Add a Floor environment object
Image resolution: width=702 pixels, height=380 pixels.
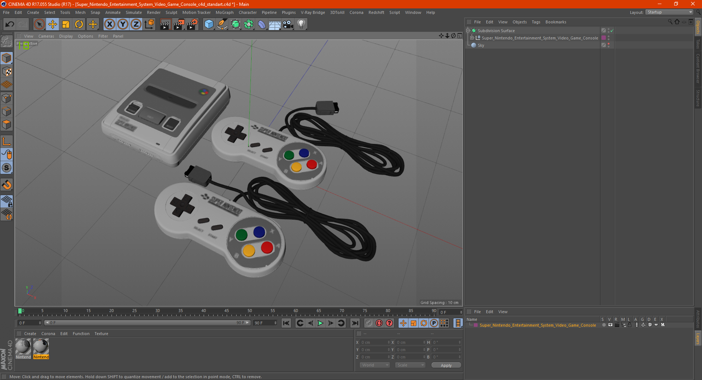[275, 24]
